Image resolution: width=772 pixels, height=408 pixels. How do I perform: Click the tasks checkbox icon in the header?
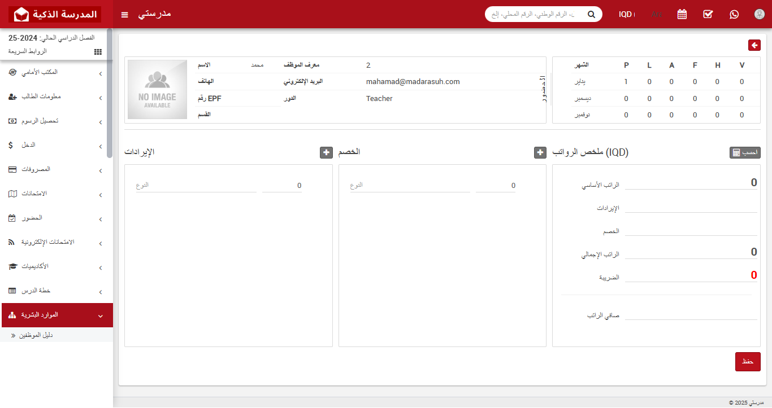point(708,14)
